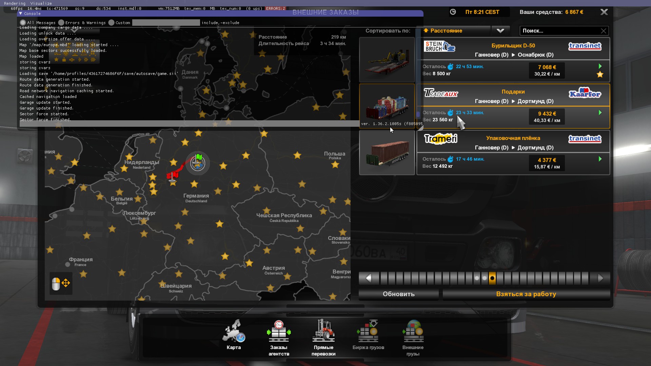
Task: Expand Упаковочная плёнка job green arrow
Action: (600, 159)
